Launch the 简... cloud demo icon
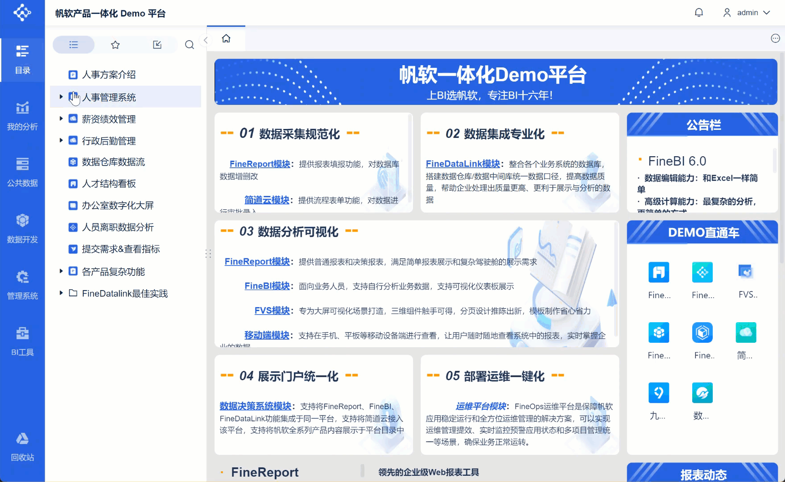 point(746,332)
